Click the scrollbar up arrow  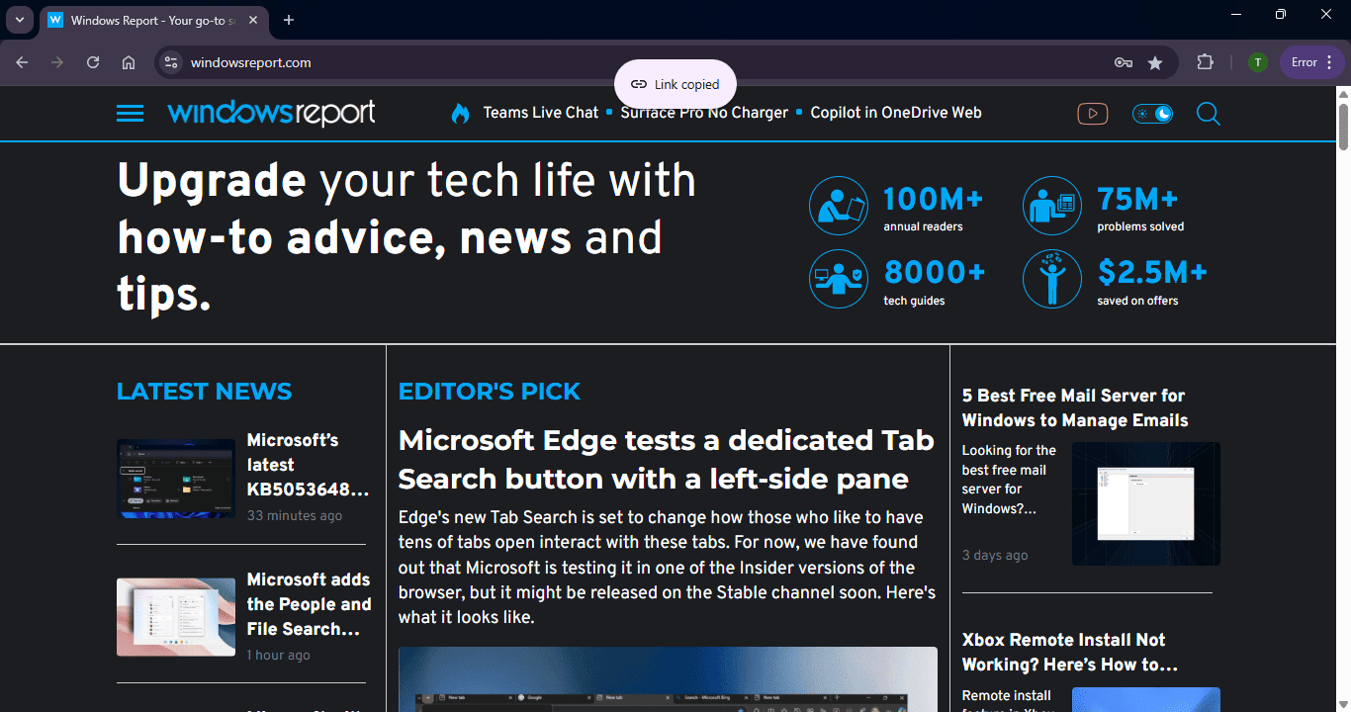pos(1343,93)
